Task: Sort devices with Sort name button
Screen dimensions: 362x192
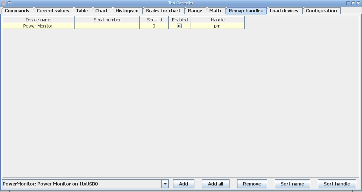Action: point(292,184)
